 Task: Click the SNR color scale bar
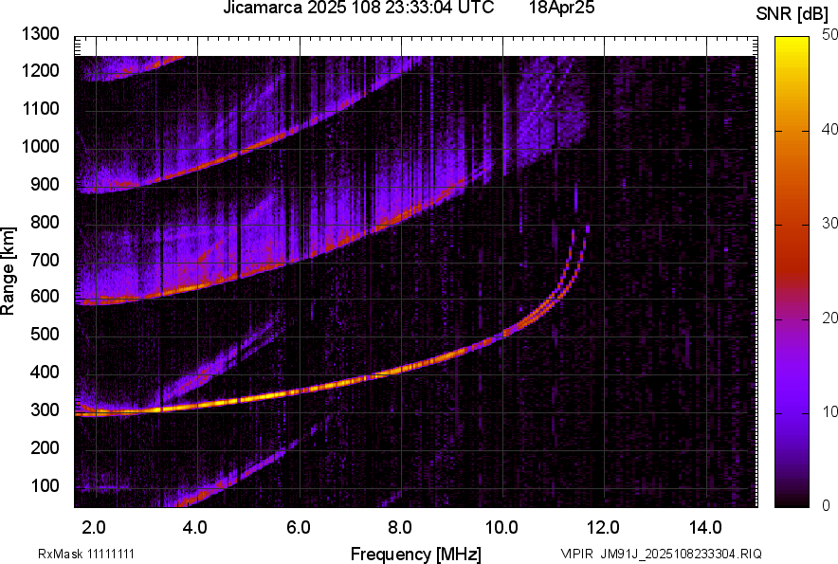click(792, 272)
